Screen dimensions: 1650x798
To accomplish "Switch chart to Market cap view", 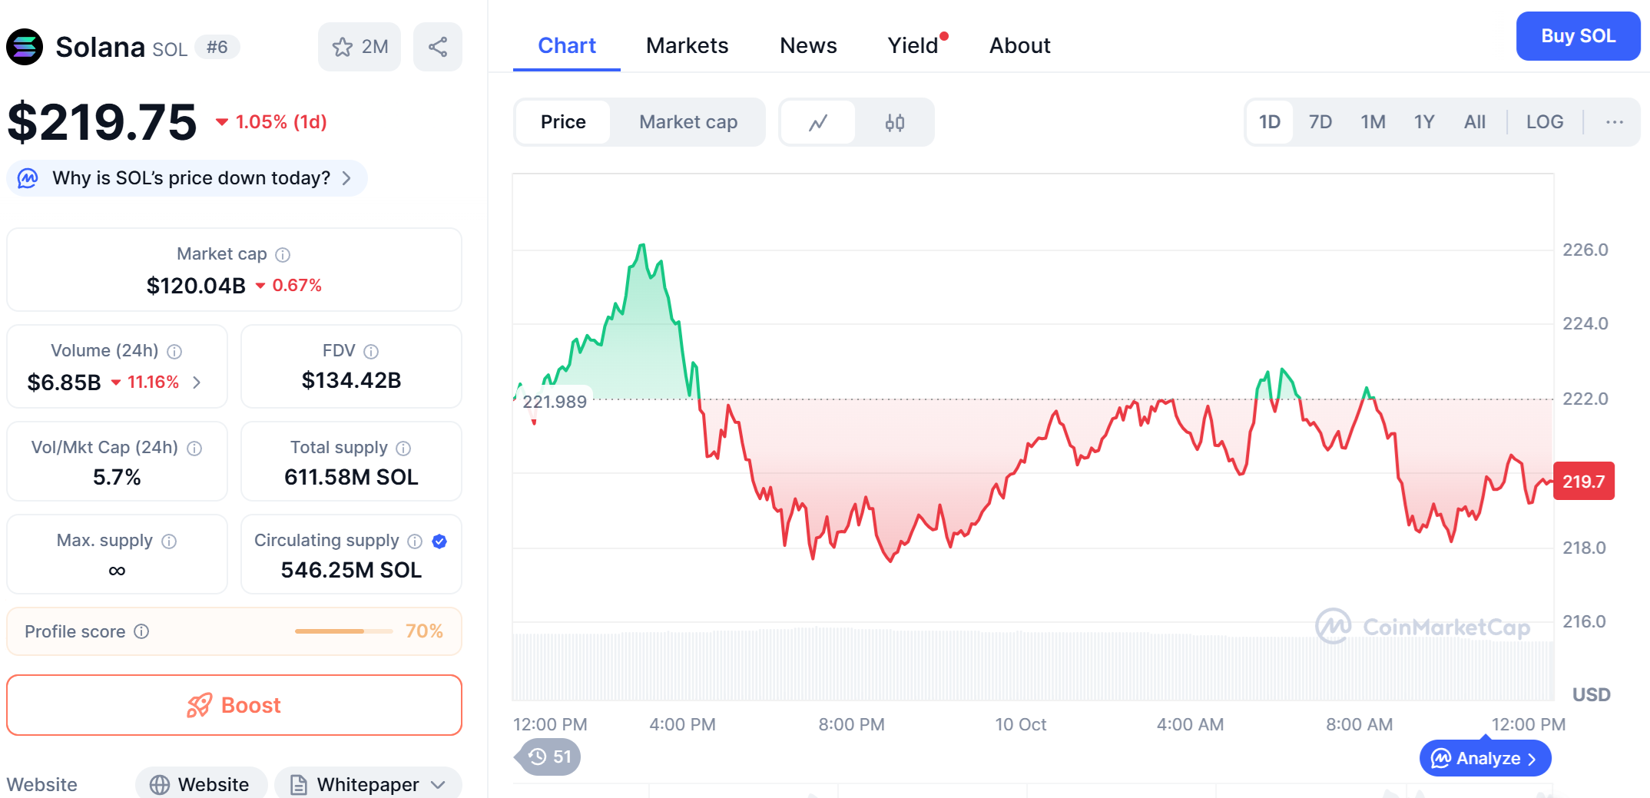I will tap(687, 122).
